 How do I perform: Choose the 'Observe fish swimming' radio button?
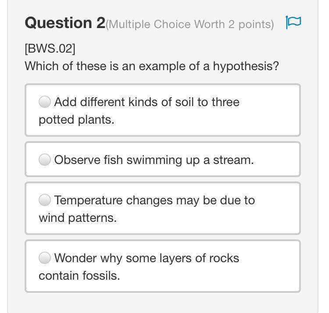45,160
